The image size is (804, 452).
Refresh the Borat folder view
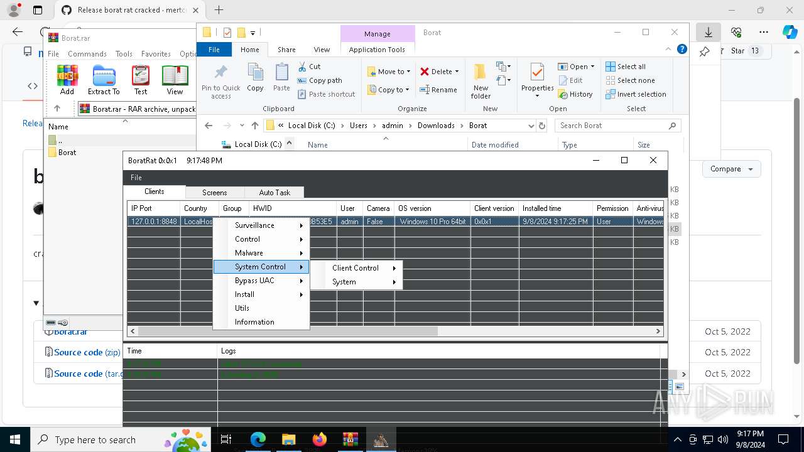click(x=542, y=126)
